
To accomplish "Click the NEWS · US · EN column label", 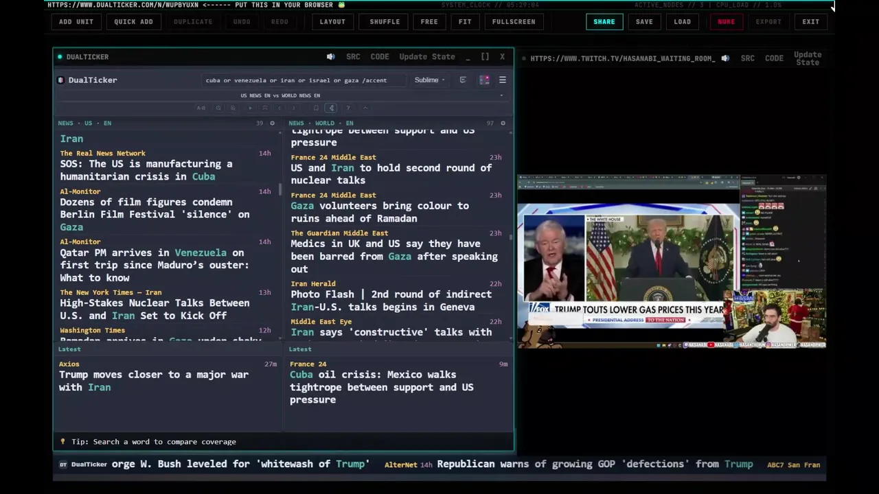I will (84, 123).
